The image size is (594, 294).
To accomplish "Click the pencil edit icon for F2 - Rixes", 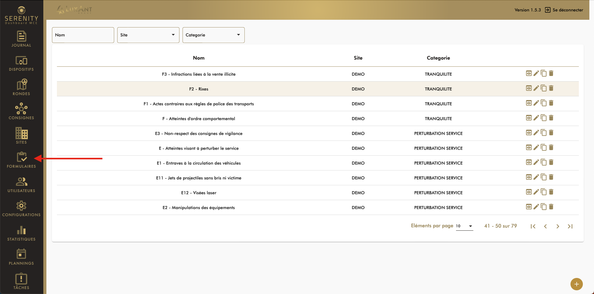I will coord(536,88).
